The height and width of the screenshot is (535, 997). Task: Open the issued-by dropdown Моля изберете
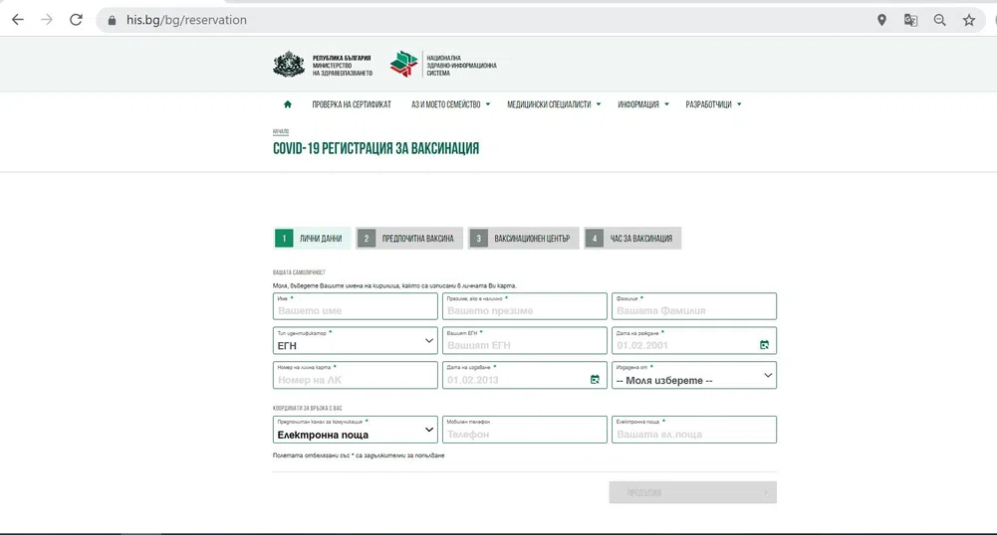pos(694,375)
